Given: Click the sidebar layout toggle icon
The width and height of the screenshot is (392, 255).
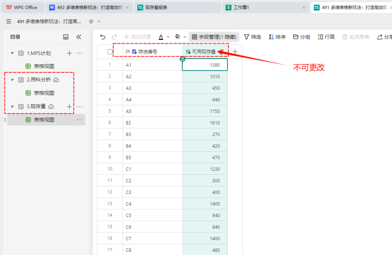Looking at the screenshot, I should pos(66,37).
